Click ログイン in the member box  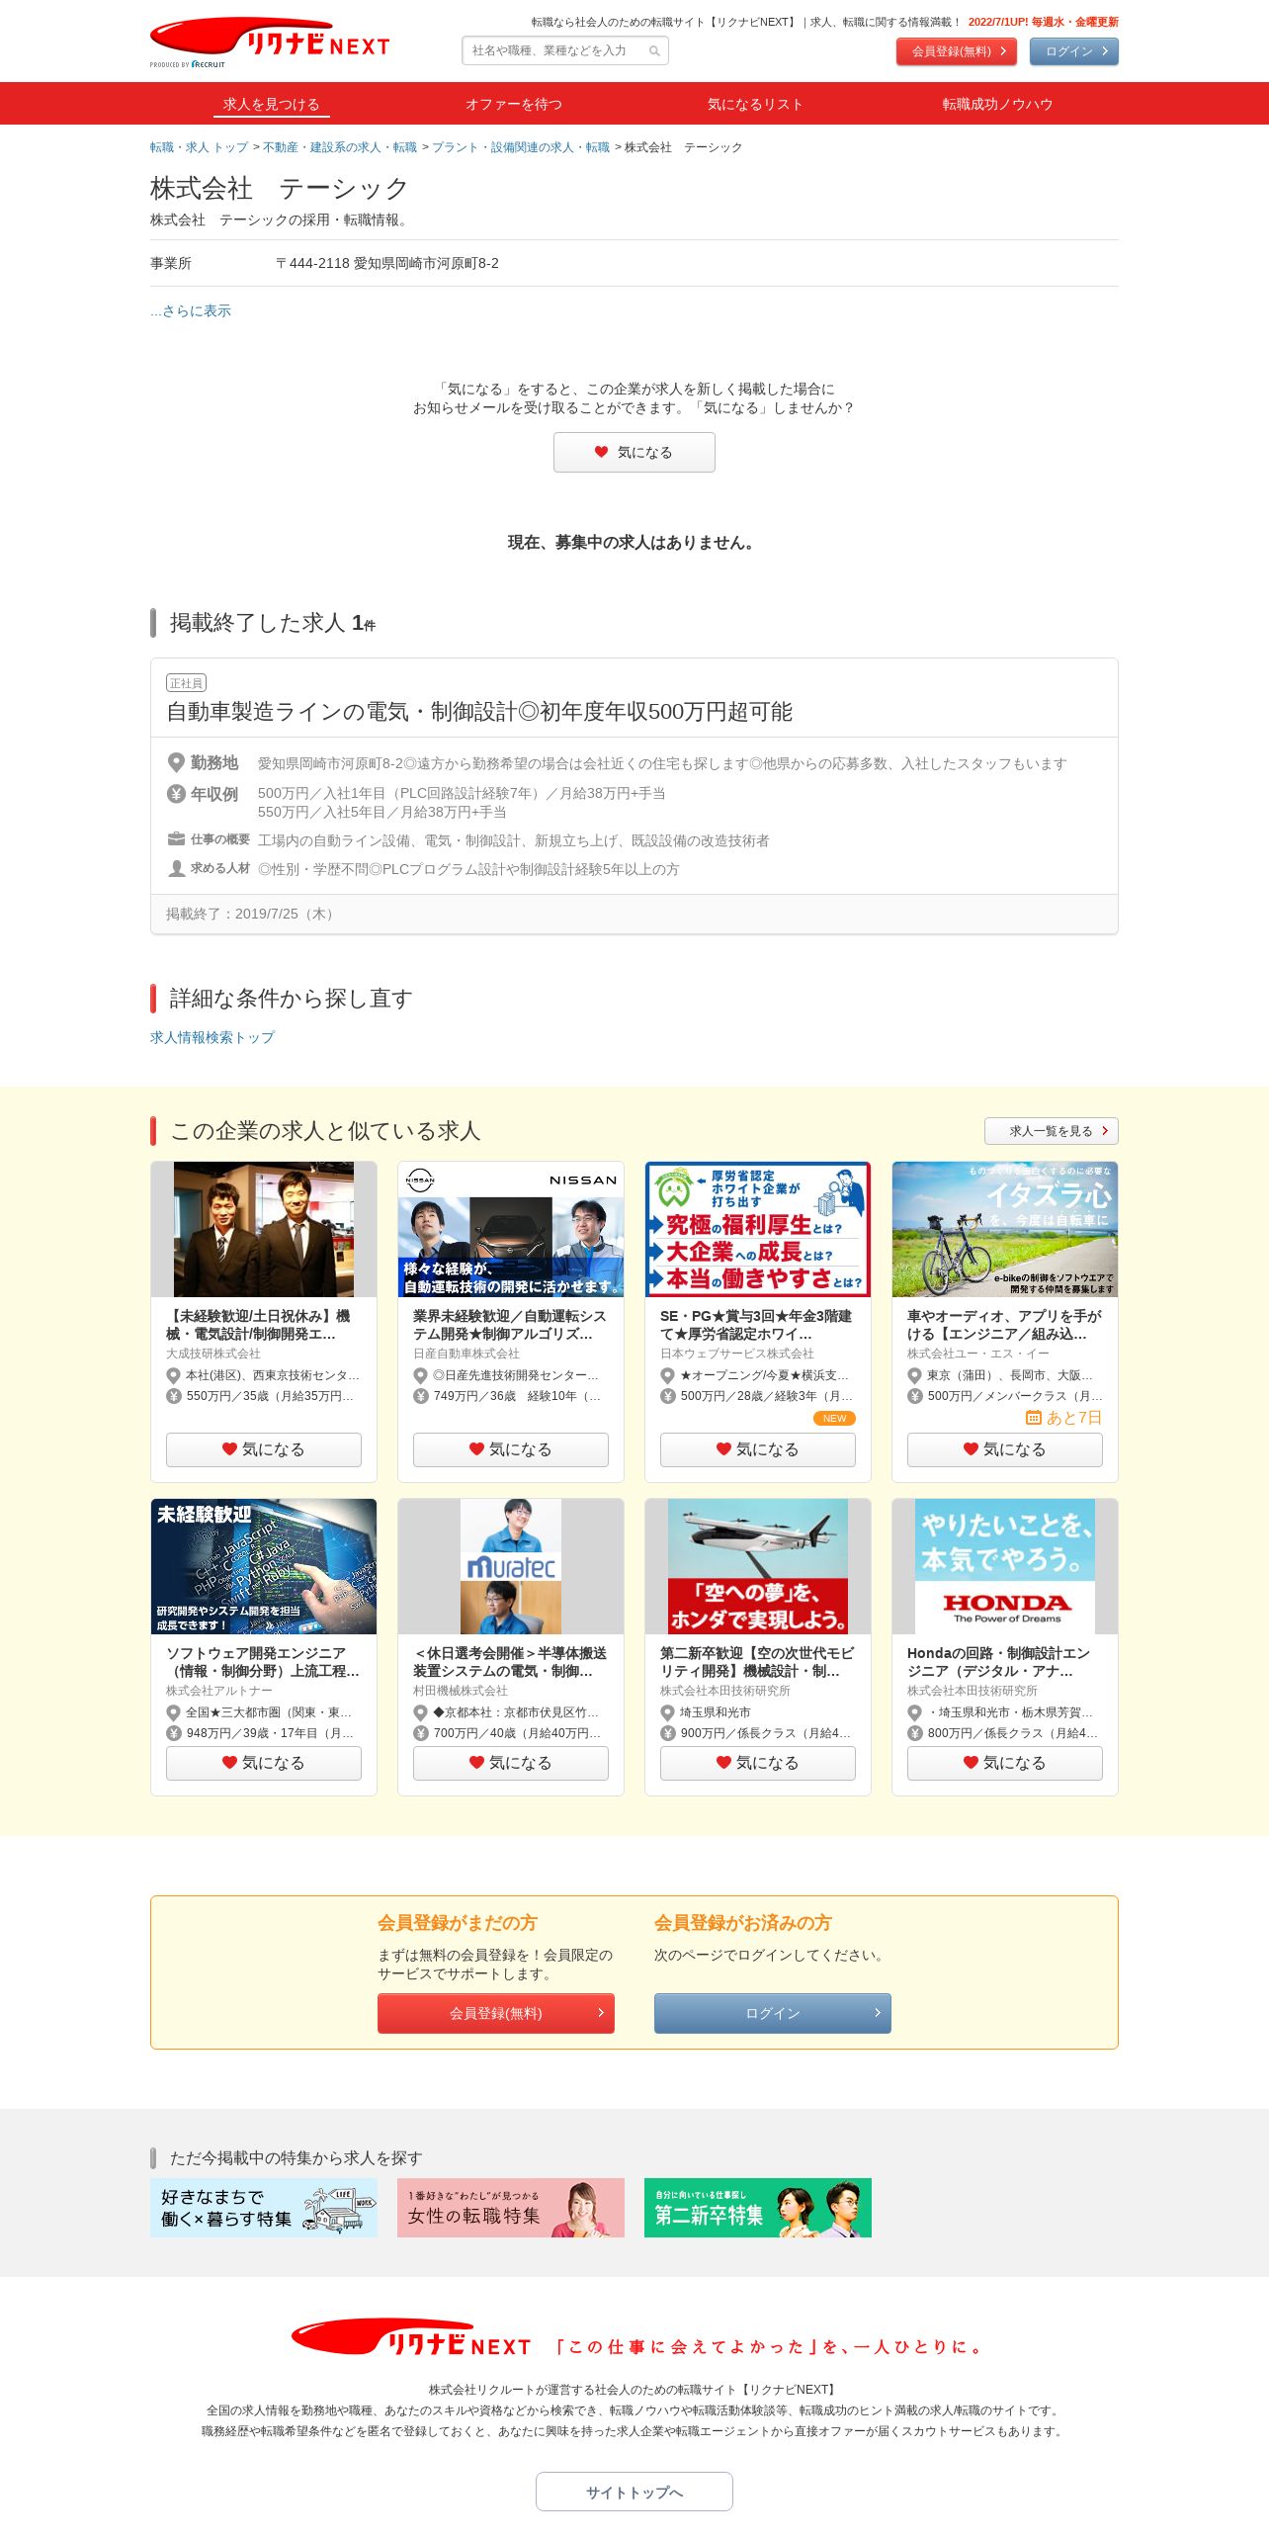coord(773,2013)
